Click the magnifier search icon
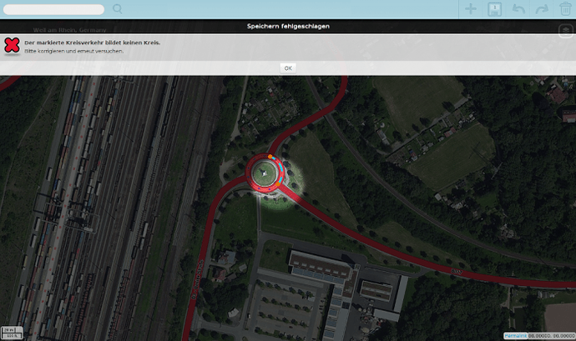 (x=118, y=9)
